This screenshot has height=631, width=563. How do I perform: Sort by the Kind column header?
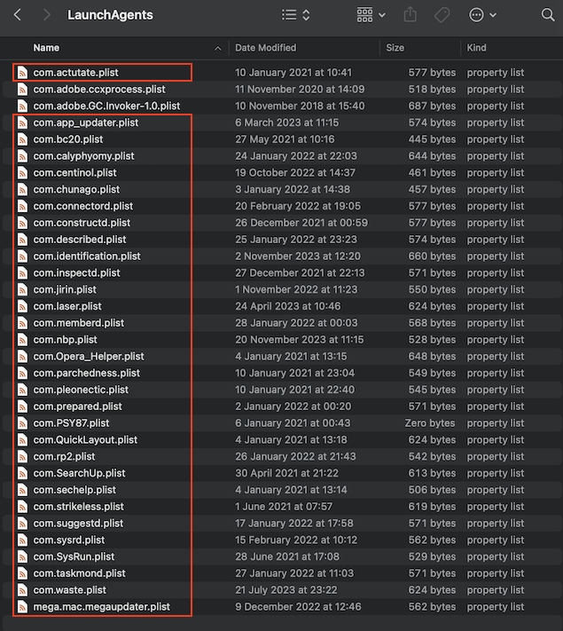pyautogui.click(x=476, y=48)
